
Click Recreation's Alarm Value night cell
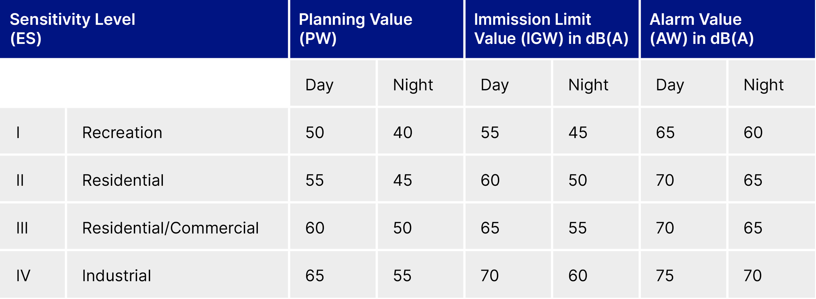(753, 132)
